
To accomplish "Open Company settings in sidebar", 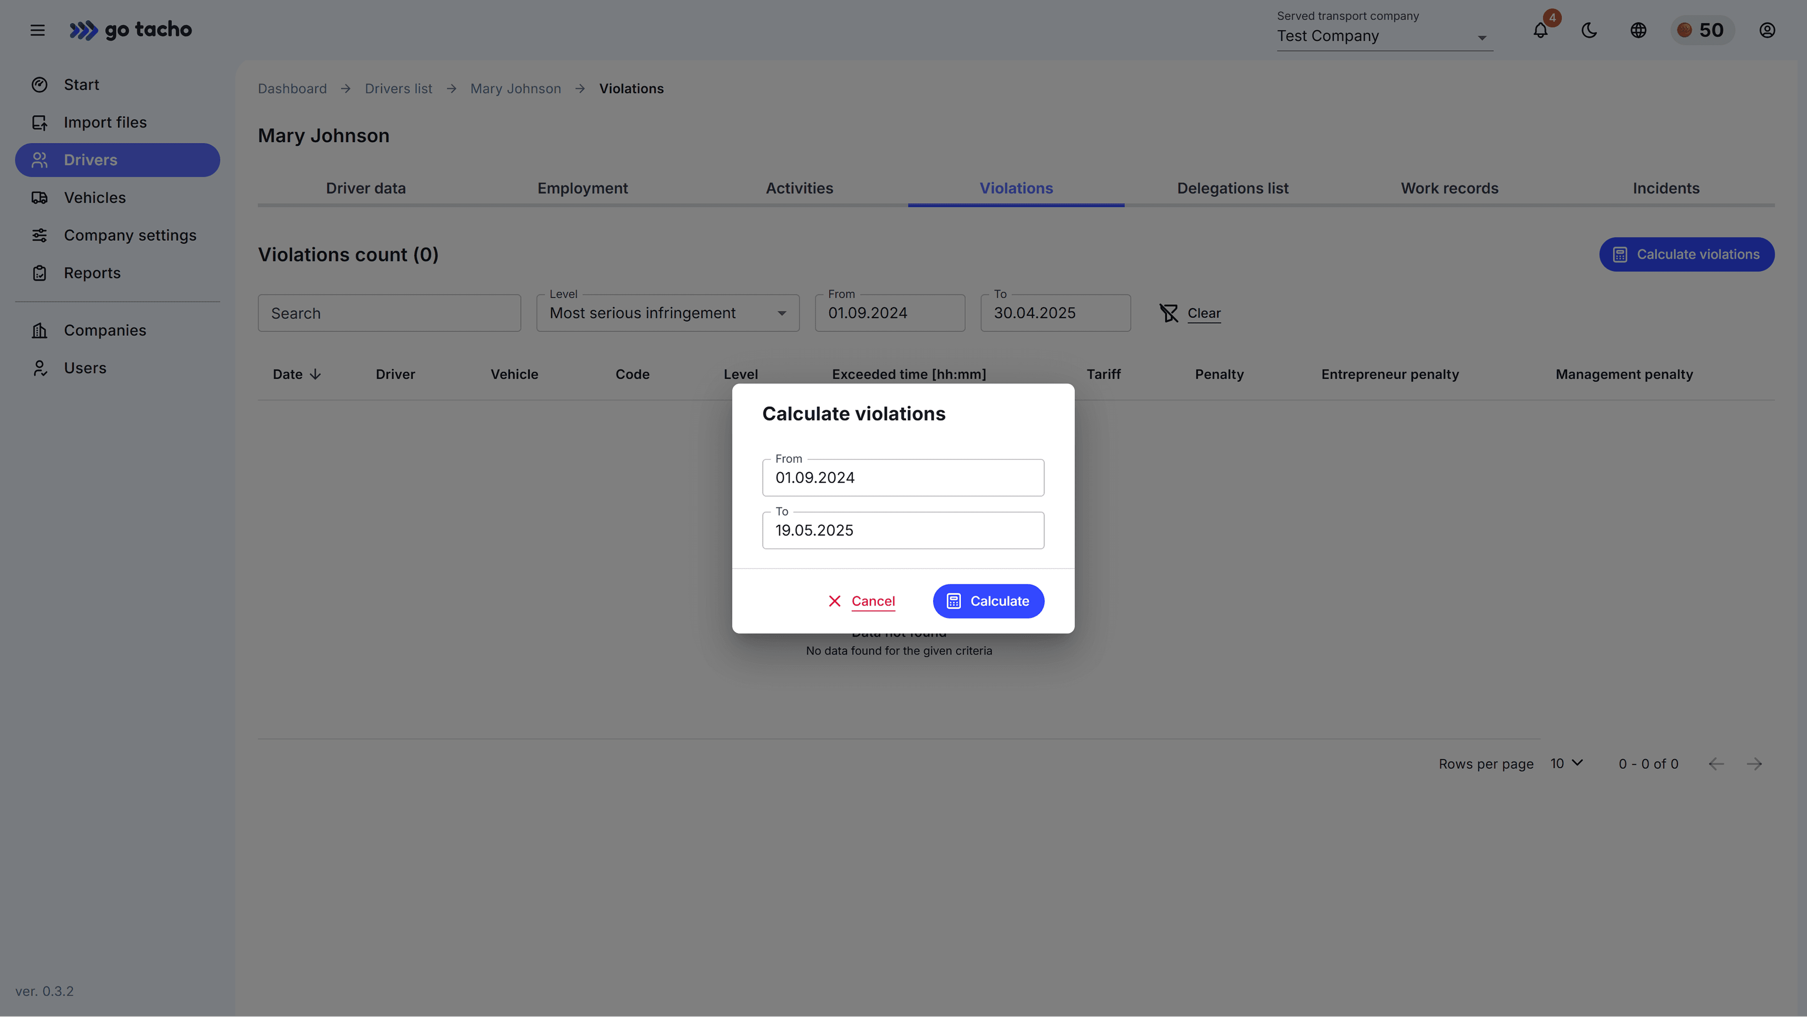I will 117,236.
